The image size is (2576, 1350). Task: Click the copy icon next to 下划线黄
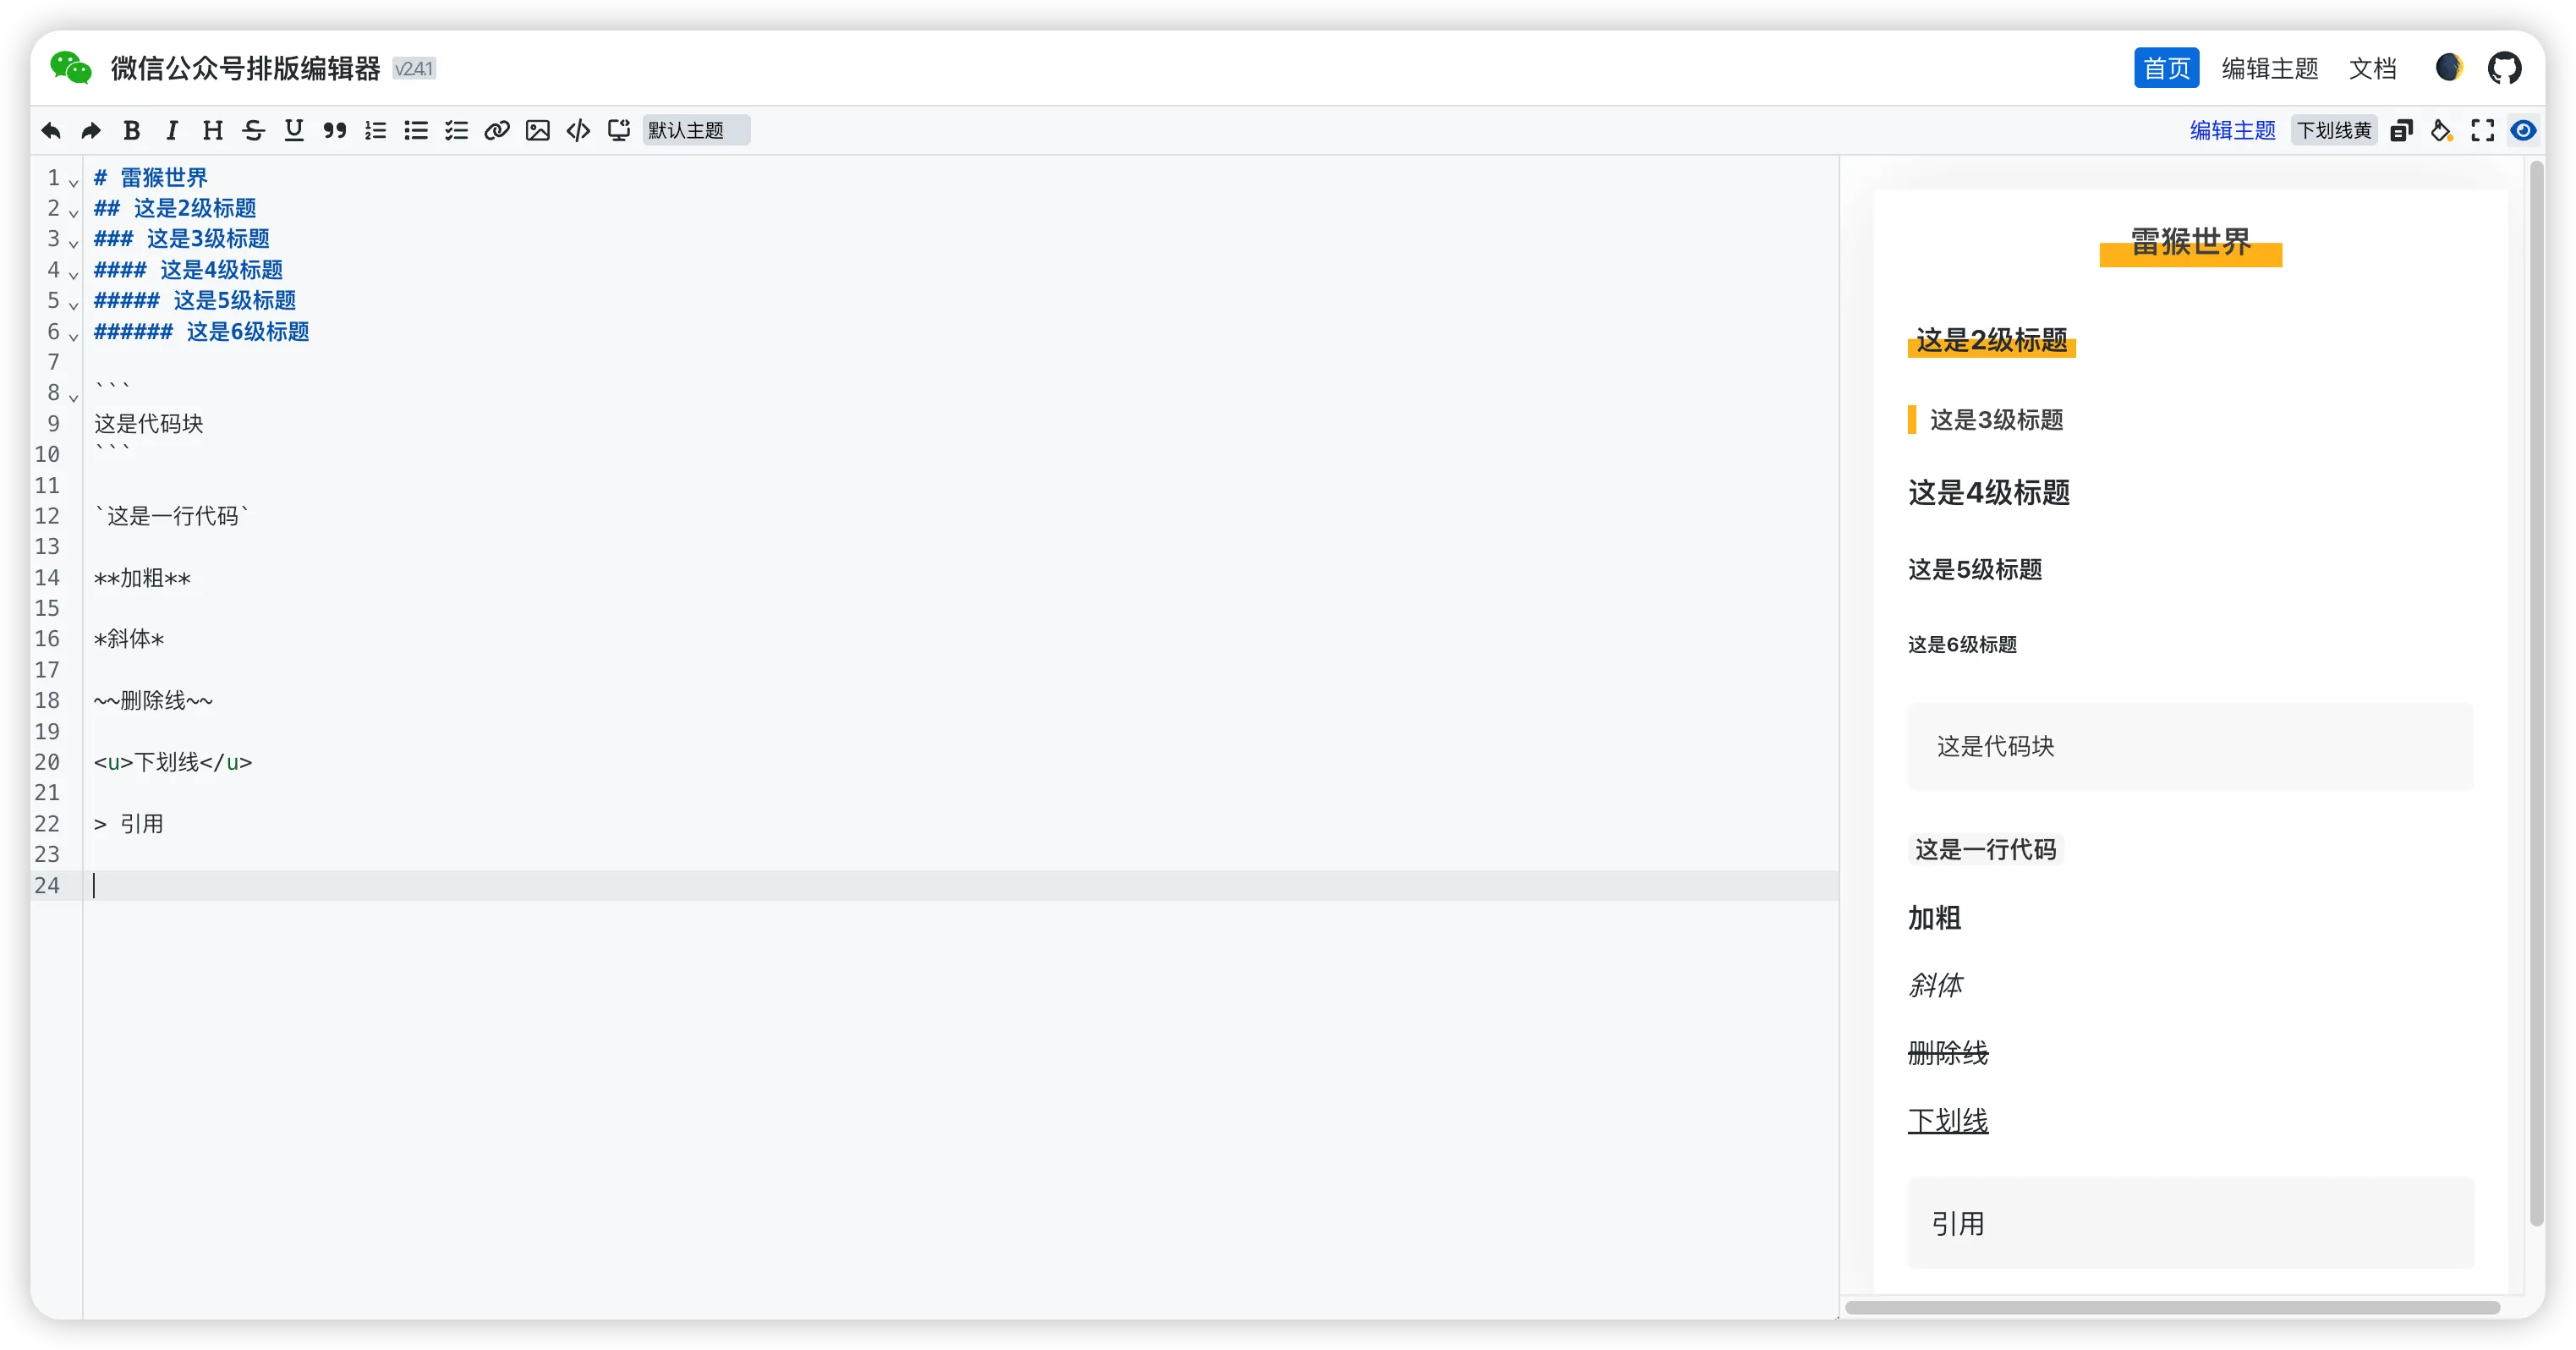tap(2401, 130)
